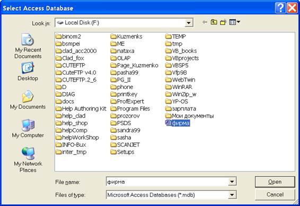This screenshot has height=206, width=300.
Task: Open My Computer in places bar
Action: (28, 128)
